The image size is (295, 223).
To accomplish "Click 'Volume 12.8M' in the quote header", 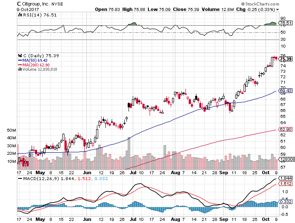I will tap(218, 9).
